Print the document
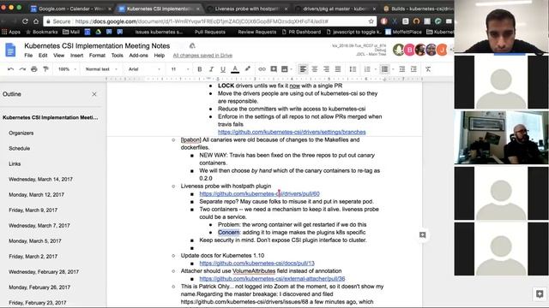The width and height of the screenshot is (549, 308). point(34,69)
